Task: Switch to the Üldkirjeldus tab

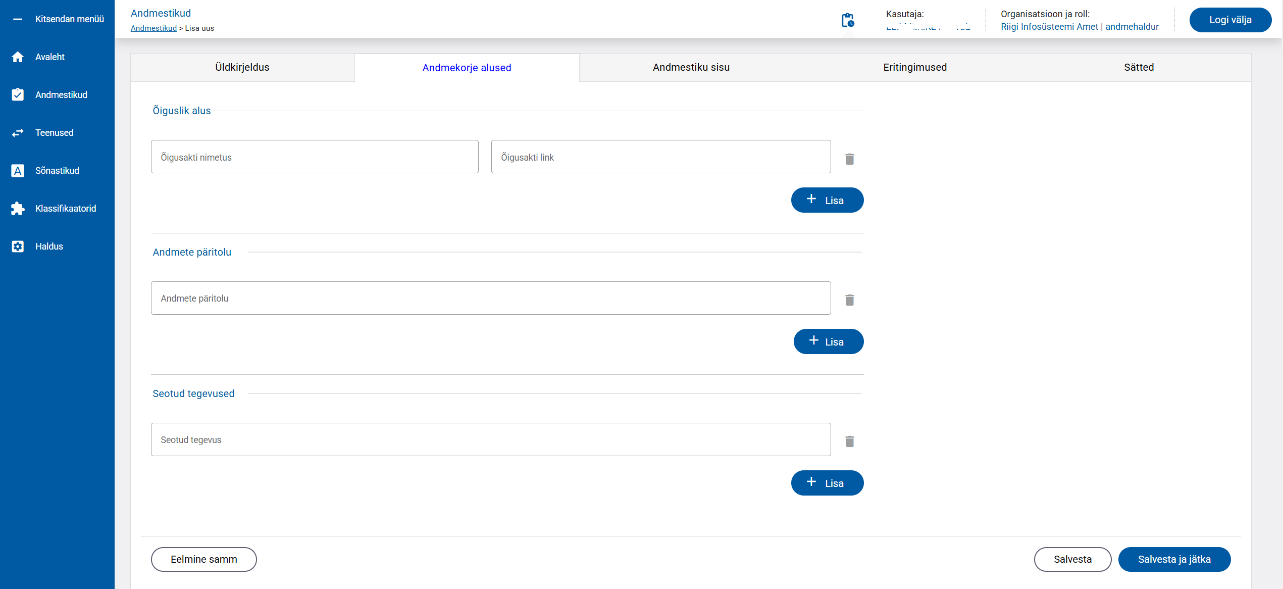Action: tap(242, 67)
